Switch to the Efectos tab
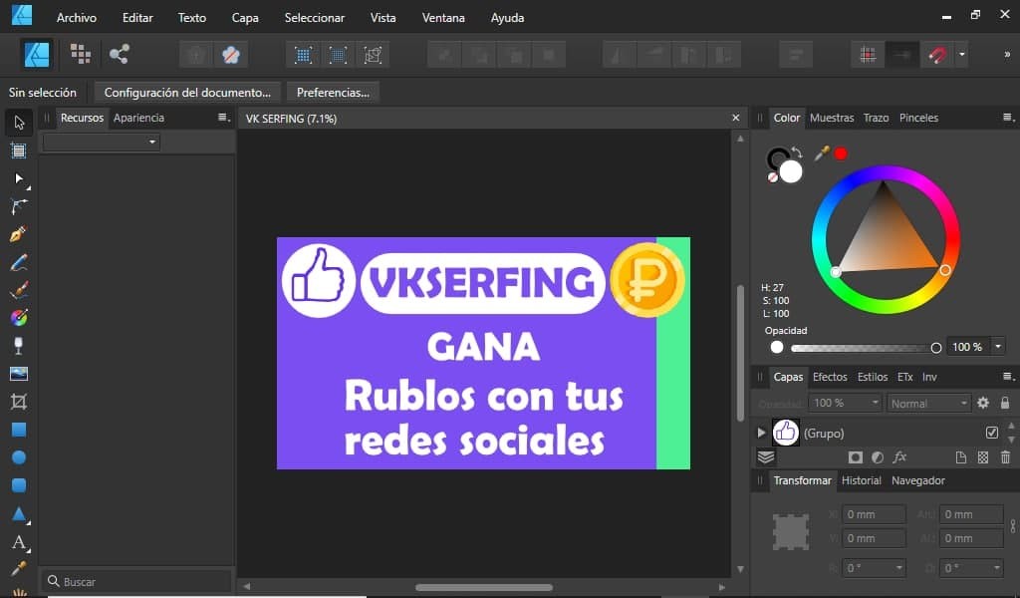The height and width of the screenshot is (598, 1020). [830, 377]
